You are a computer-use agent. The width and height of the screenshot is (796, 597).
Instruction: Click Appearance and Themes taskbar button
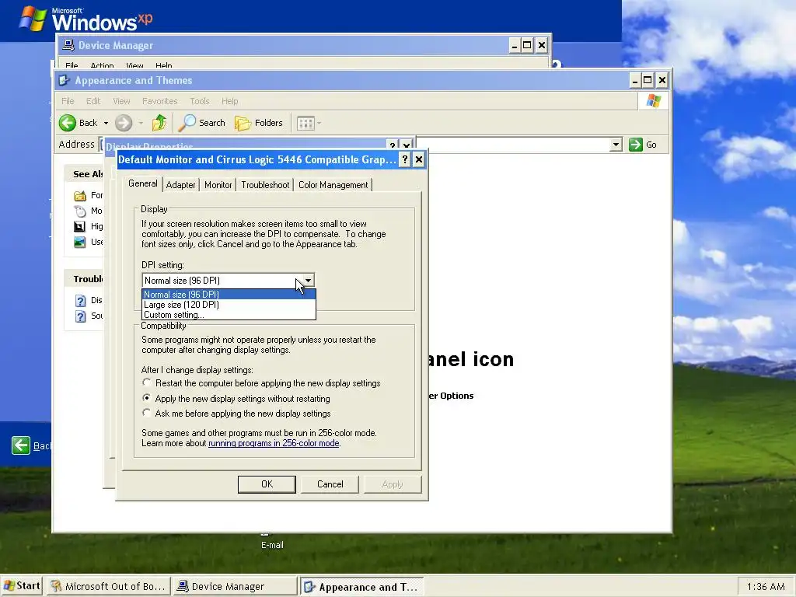361,587
